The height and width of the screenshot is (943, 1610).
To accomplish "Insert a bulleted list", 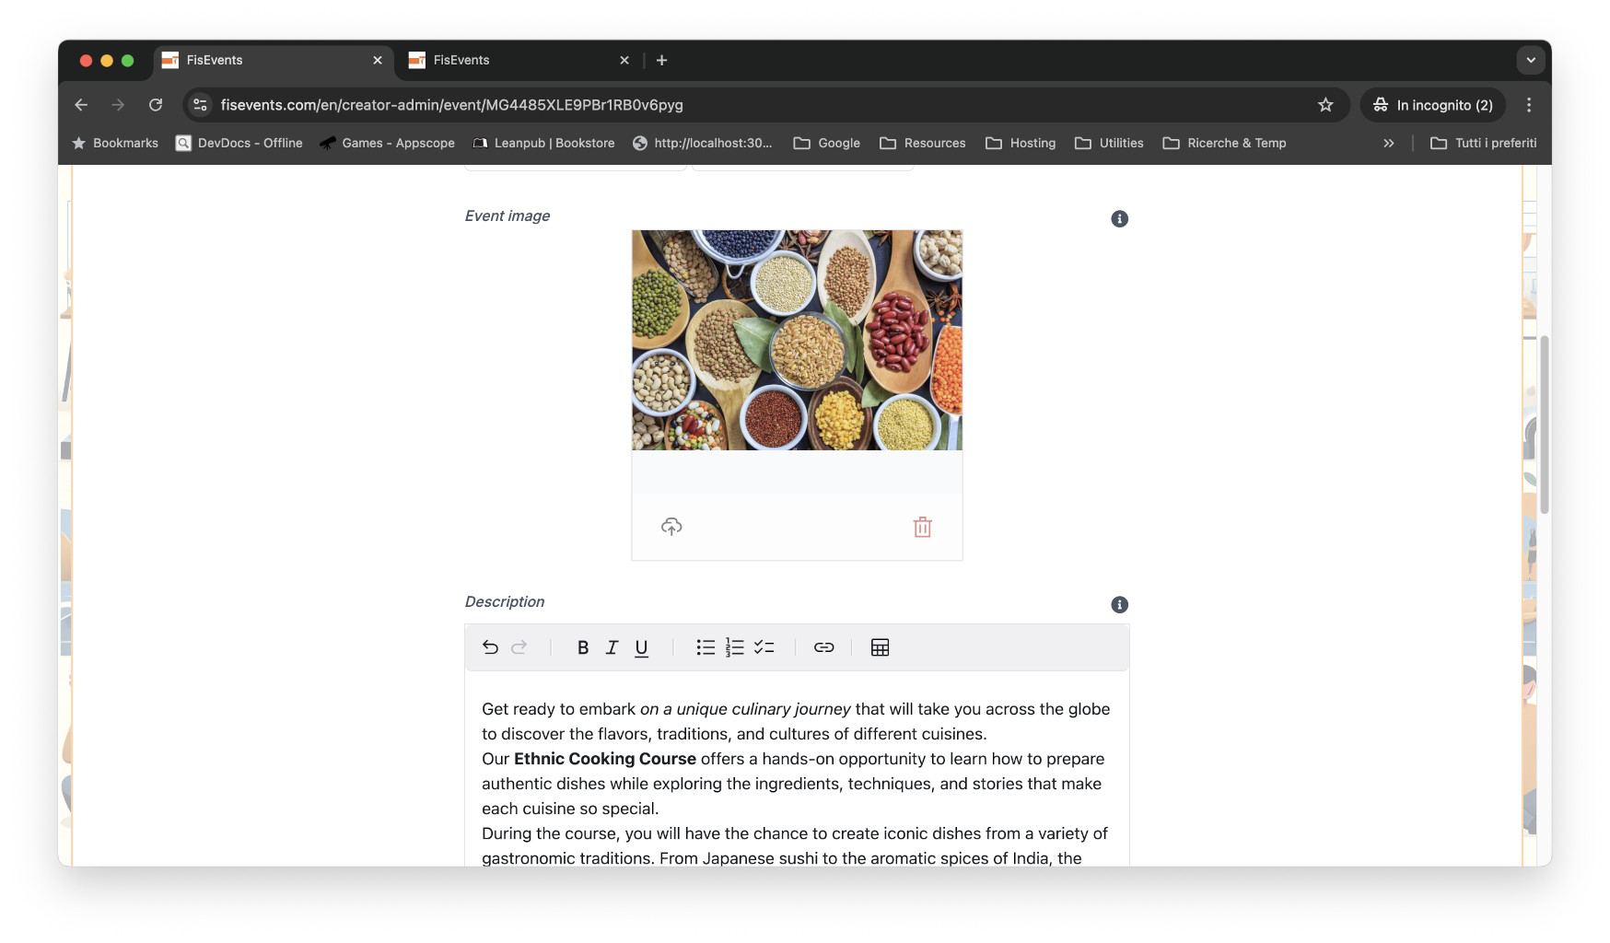I will tap(706, 647).
